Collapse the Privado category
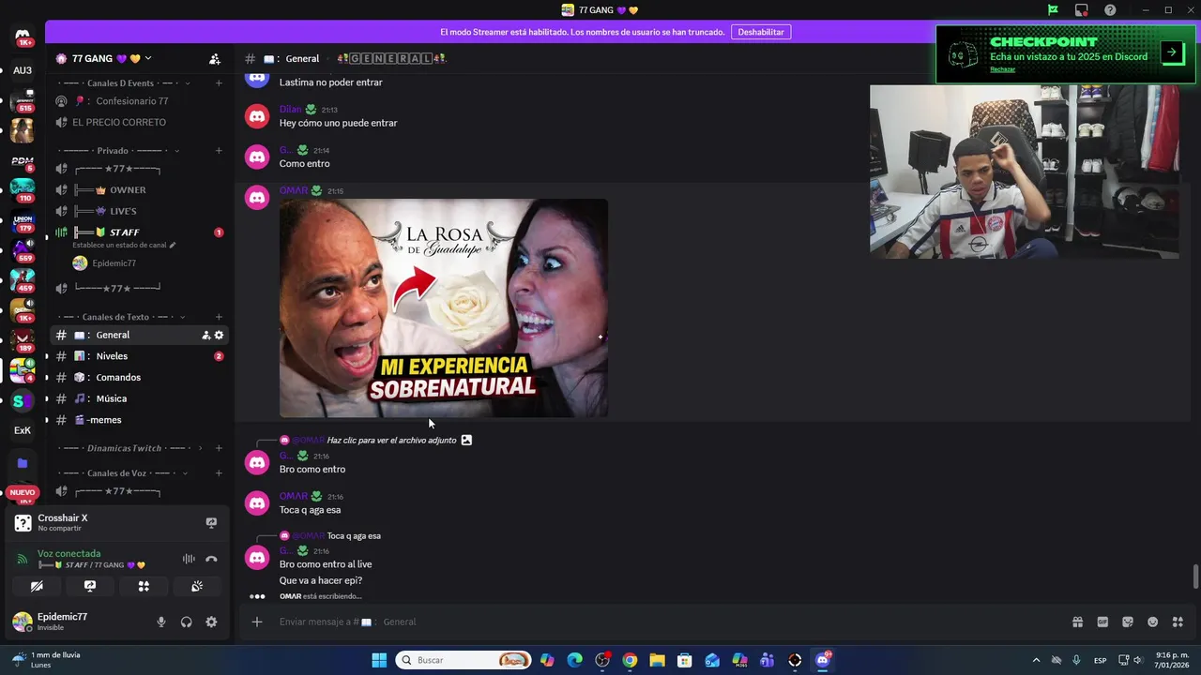This screenshot has width=1201, height=675. tap(119, 151)
